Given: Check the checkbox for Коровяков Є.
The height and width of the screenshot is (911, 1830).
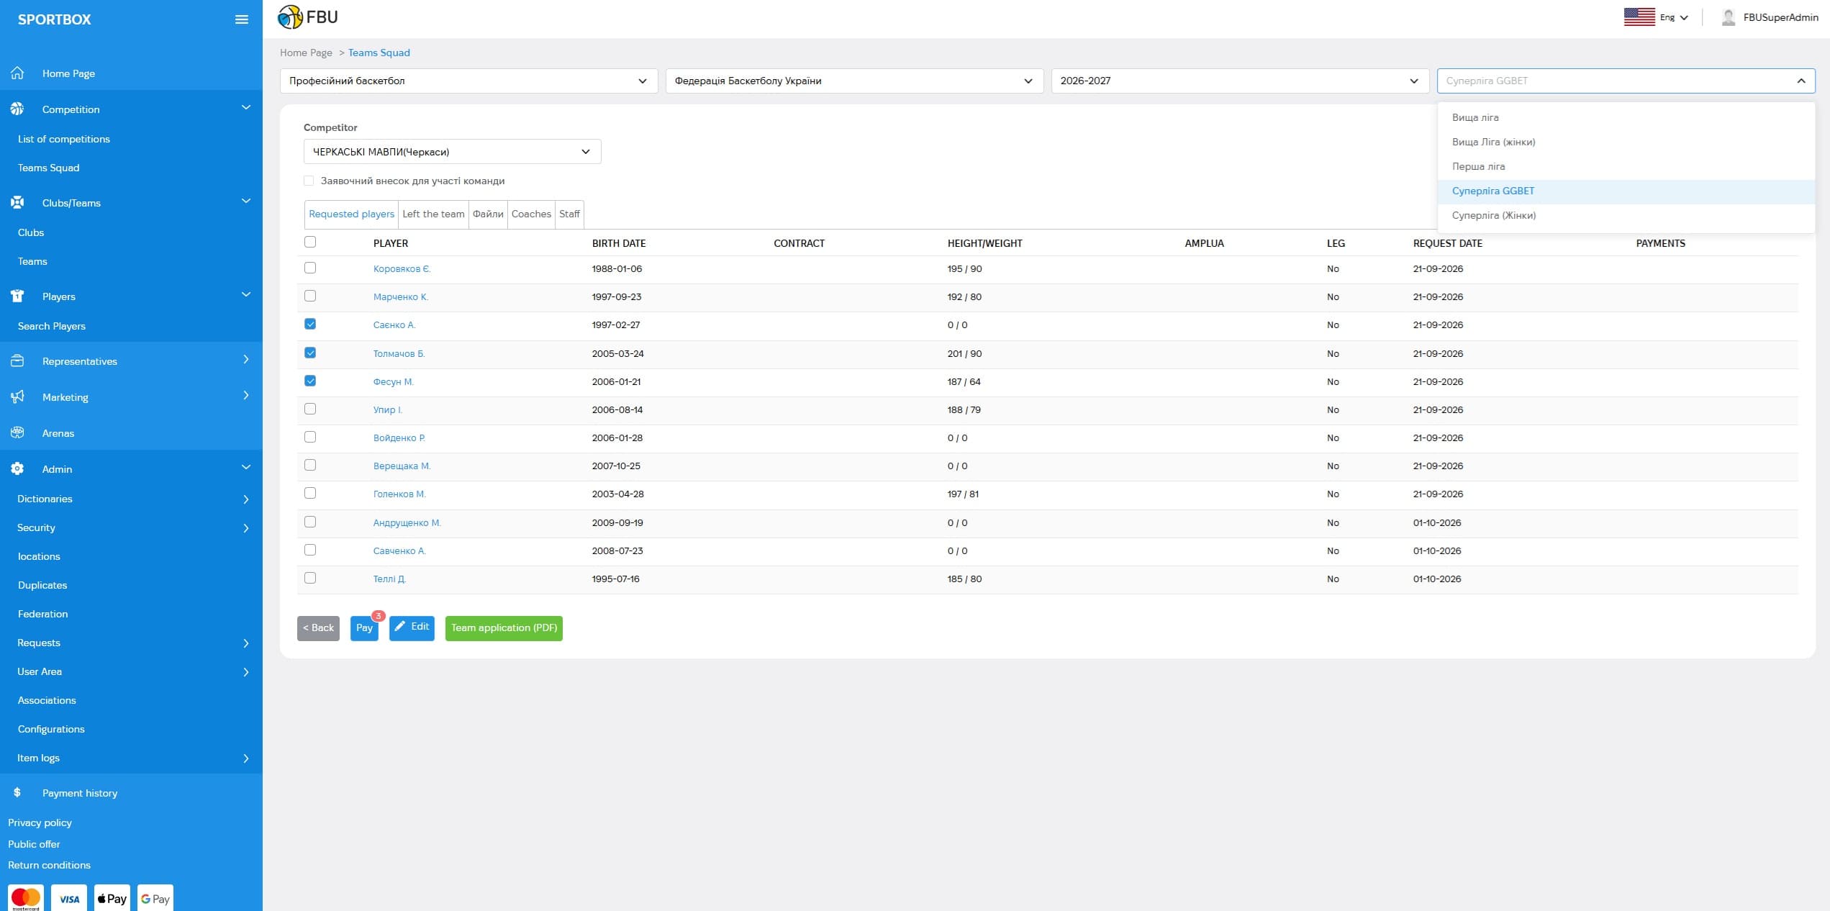Looking at the screenshot, I should 310,268.
